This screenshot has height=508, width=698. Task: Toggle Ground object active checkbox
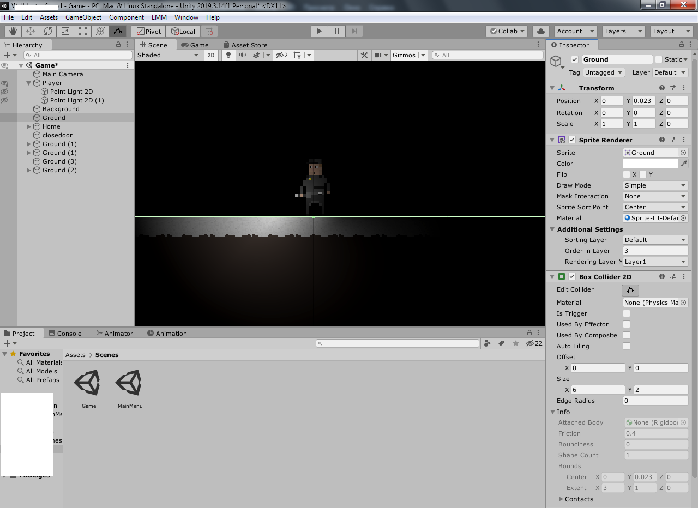point(574,59)
